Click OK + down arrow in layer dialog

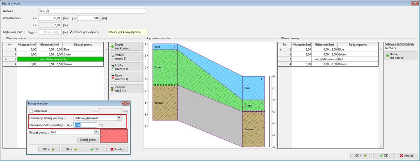click(71, 149)
